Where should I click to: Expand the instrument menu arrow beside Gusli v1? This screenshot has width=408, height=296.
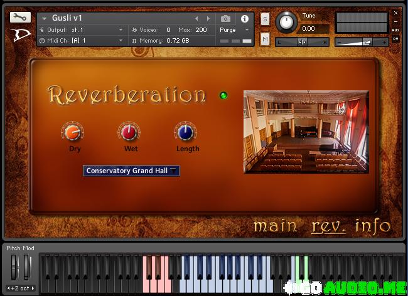pyautogui.click(x=44, y=18)
